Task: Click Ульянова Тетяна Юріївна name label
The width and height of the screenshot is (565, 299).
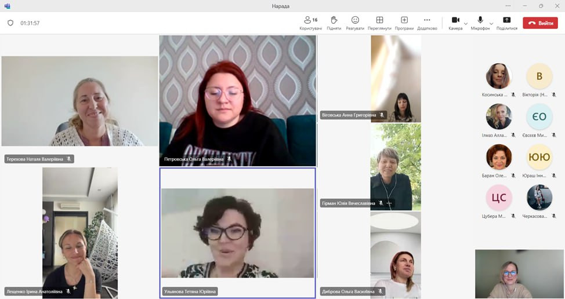Action: click(190, 291)
